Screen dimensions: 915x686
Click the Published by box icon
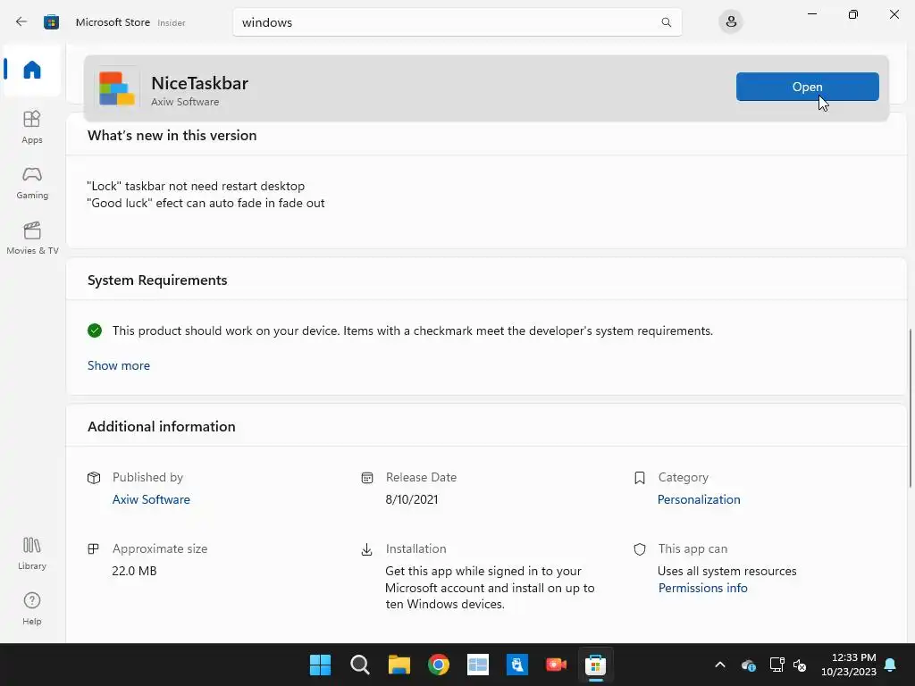(x=94, y=478)
